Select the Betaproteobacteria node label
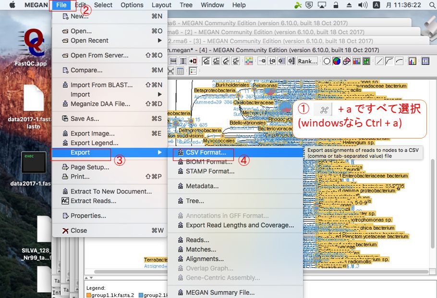The width and height of the screenshot is (437, 298). pos(215,91)
